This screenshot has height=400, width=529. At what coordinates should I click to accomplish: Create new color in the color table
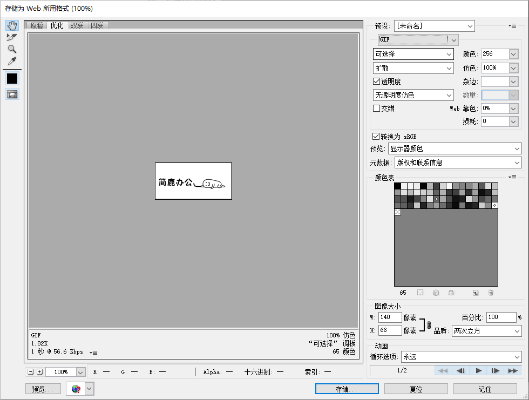(476, 293)
